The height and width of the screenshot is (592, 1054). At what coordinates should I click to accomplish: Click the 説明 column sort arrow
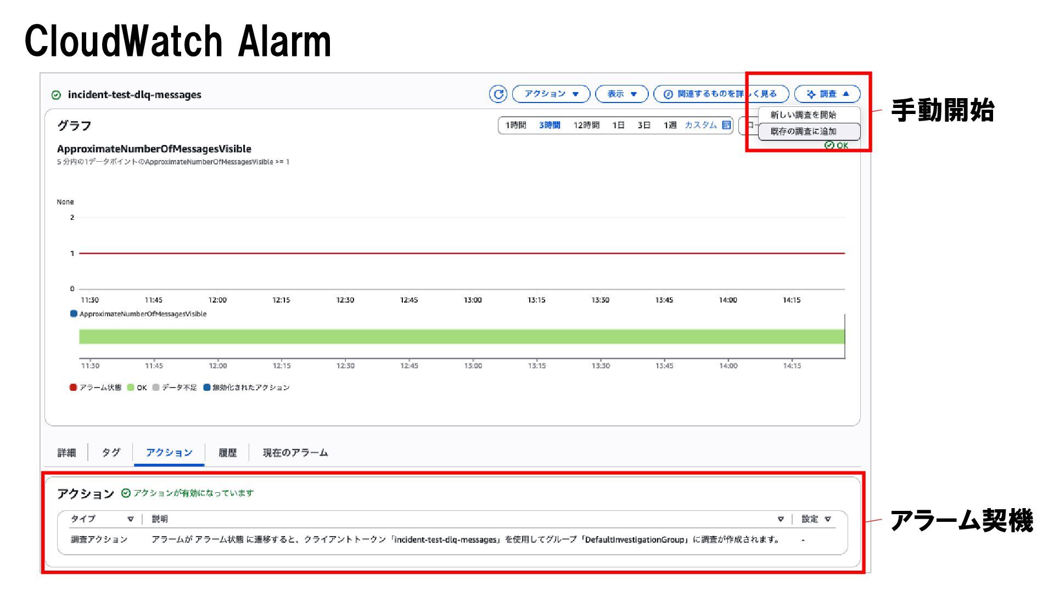(781, 519)
